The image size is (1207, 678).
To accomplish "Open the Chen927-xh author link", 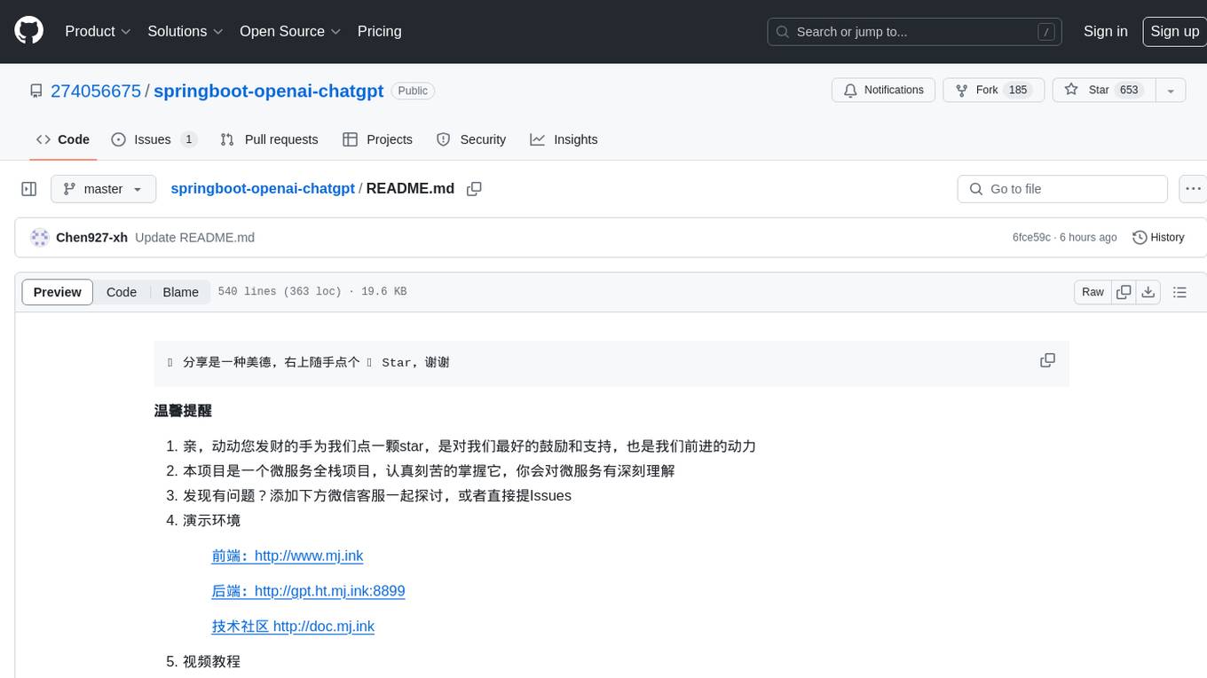I will [91, 238].
